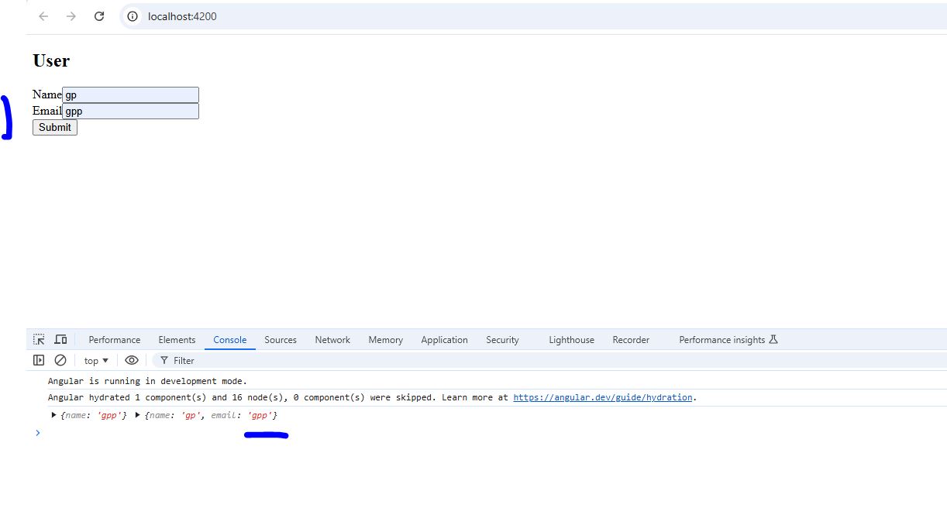
Task: Open the Memory tab
Action: pos(386,340)
